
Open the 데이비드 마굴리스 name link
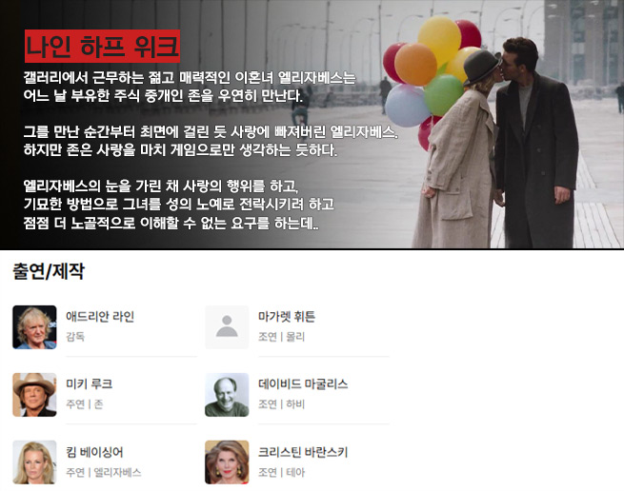pos(303,384)
